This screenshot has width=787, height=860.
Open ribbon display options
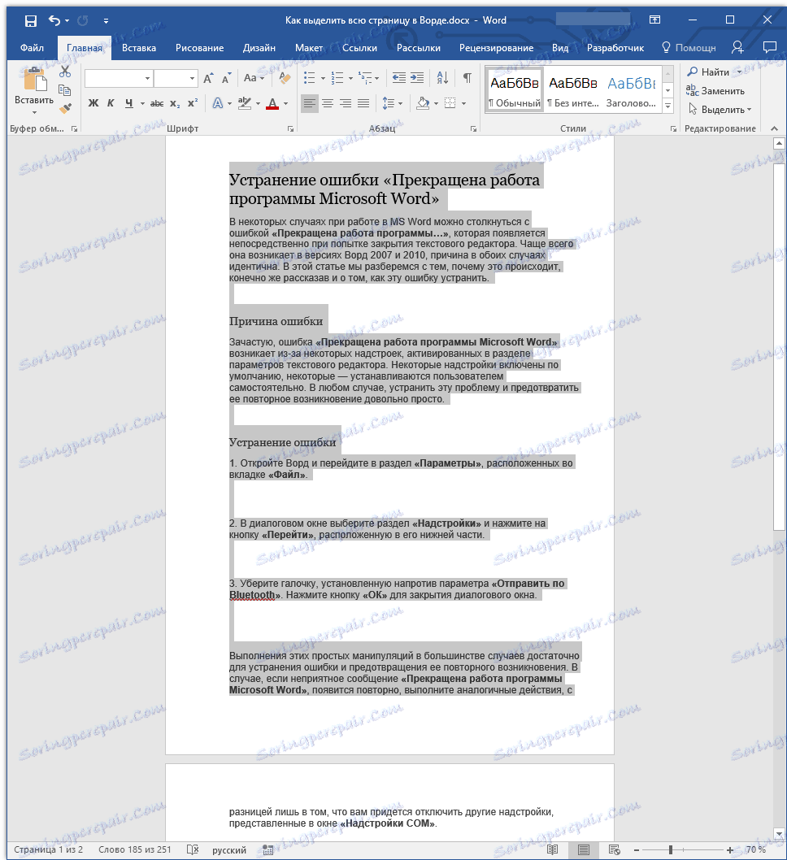(654, 20)
